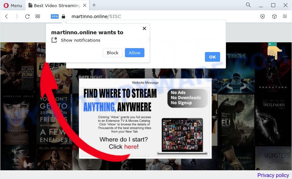Close the Best Video Streaming tab
This screenshot has height=179, width=292.
pyautogui.click(x=84, y=5)
